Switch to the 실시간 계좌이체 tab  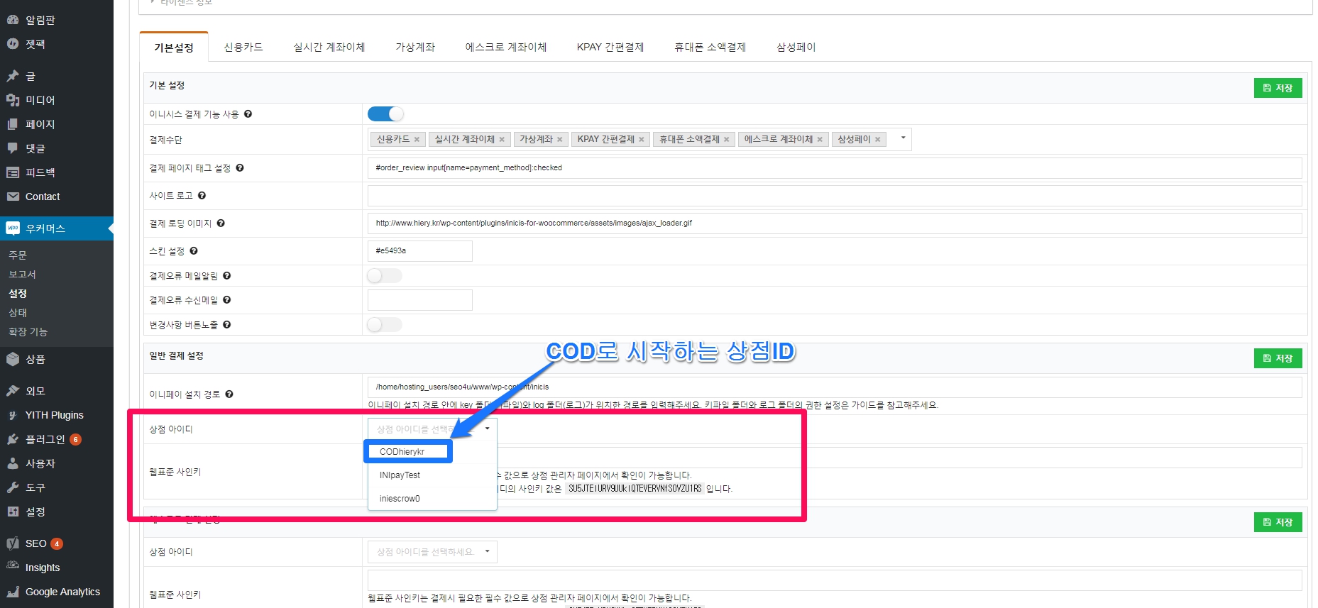(x=329, y=47)
